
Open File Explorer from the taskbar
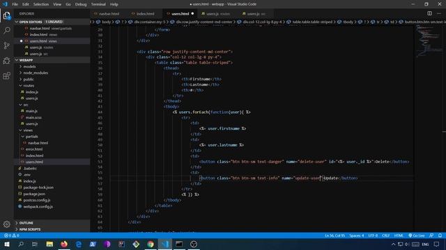tap(49, 244)
